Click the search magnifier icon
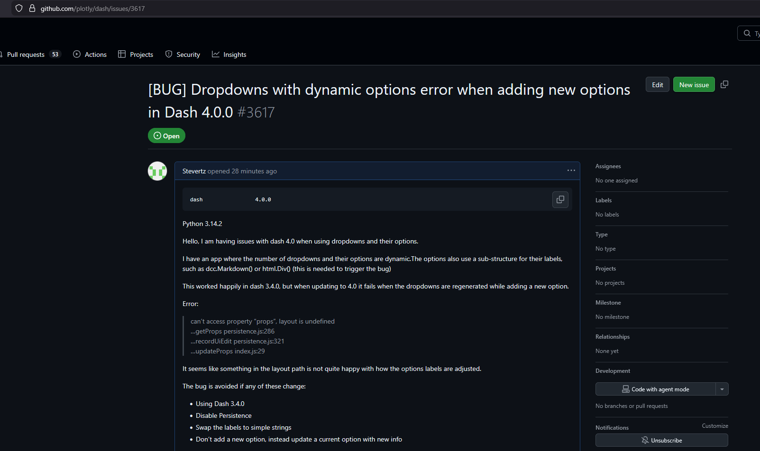The width and height of the screenshot is (760, 451). pyautogui.click(x=747, y=33)
